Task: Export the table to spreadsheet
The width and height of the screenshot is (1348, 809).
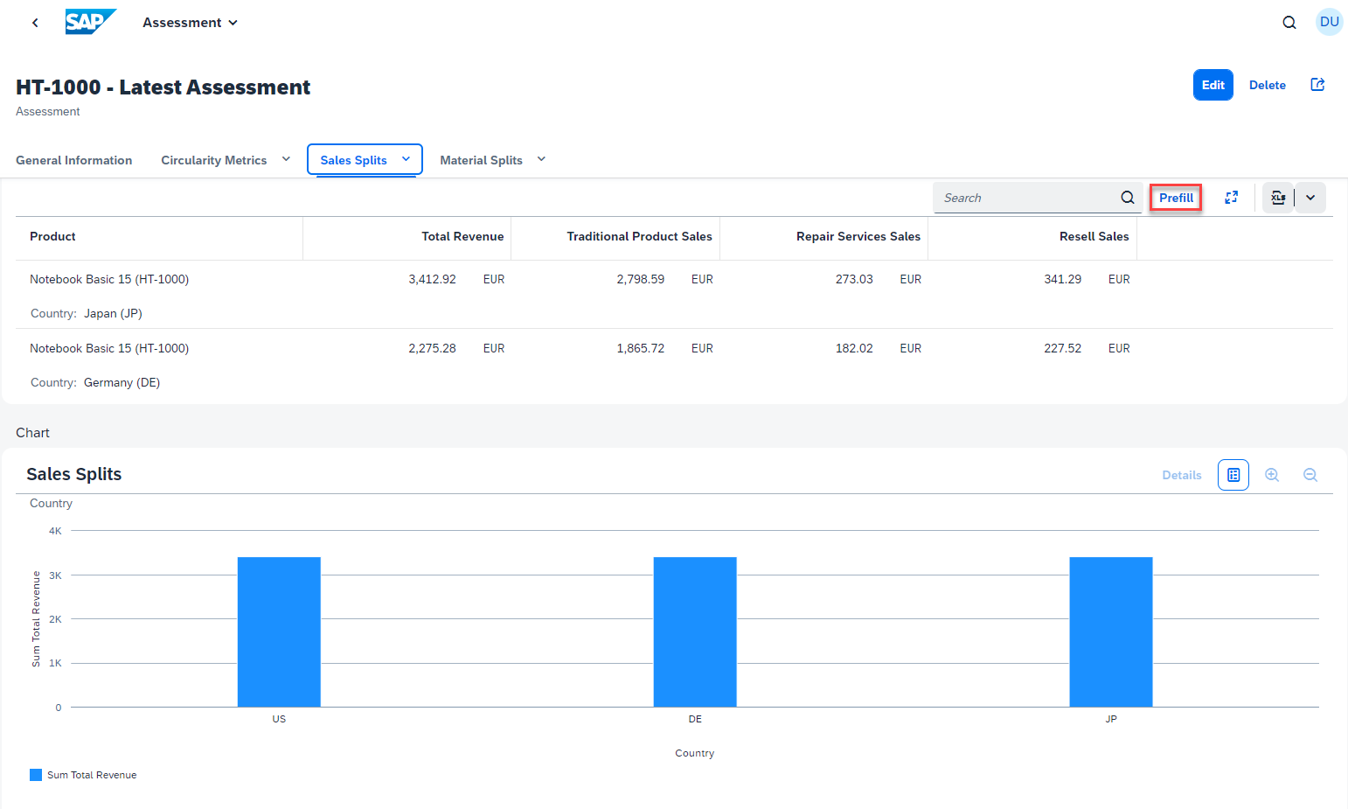Action: click(1277, 198)
